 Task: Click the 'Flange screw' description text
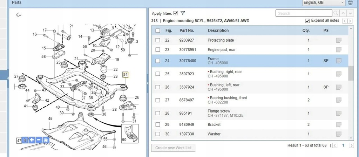[219, 111]
